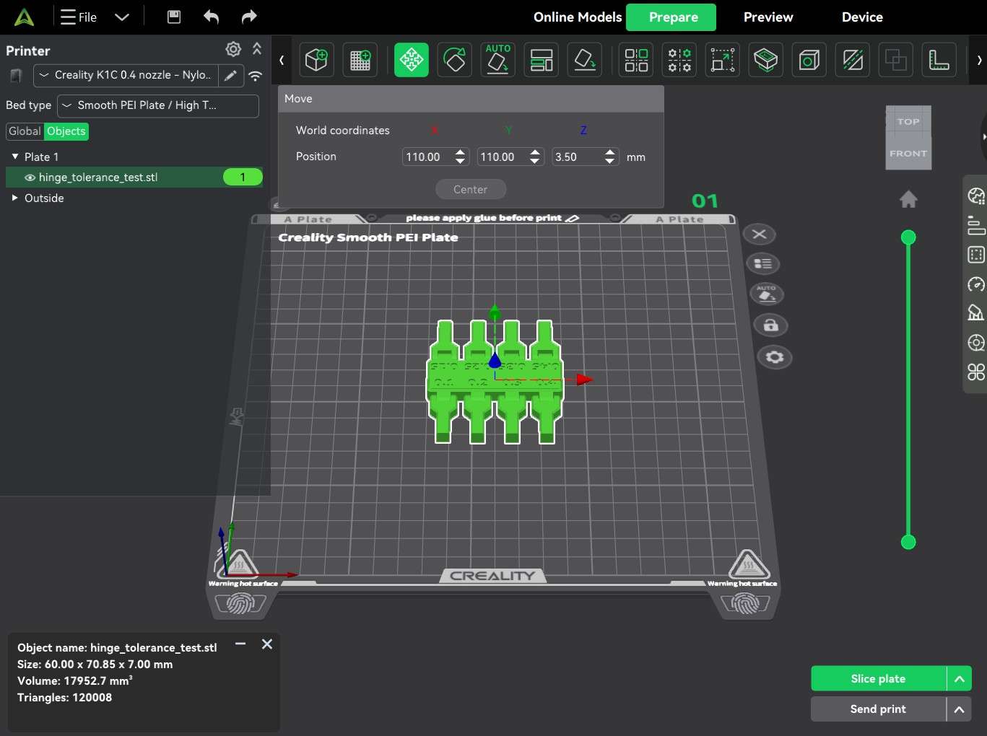Select the Rotate tool in the toolbar
Viewport: 987px width, 736px height.
[455, 60]
